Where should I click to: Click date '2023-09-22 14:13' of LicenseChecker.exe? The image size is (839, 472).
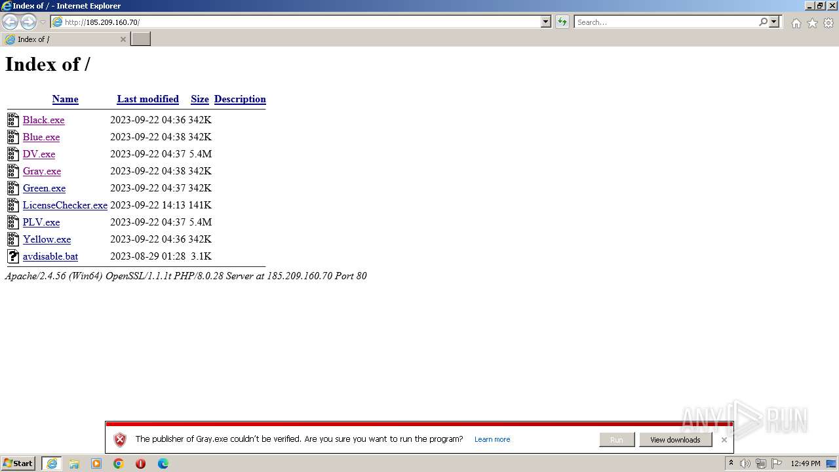(147, 205)
